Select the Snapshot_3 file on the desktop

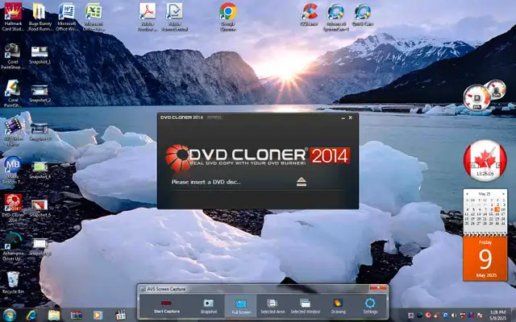(x=40, y=131)
